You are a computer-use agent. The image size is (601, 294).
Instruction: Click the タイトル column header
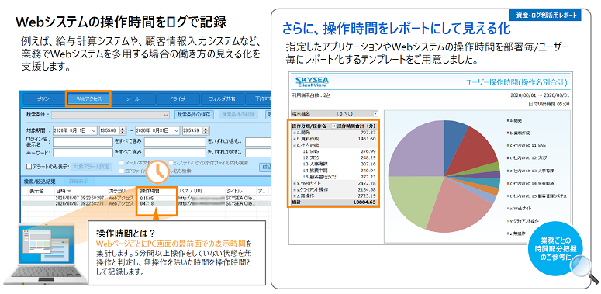coord(233,191)
